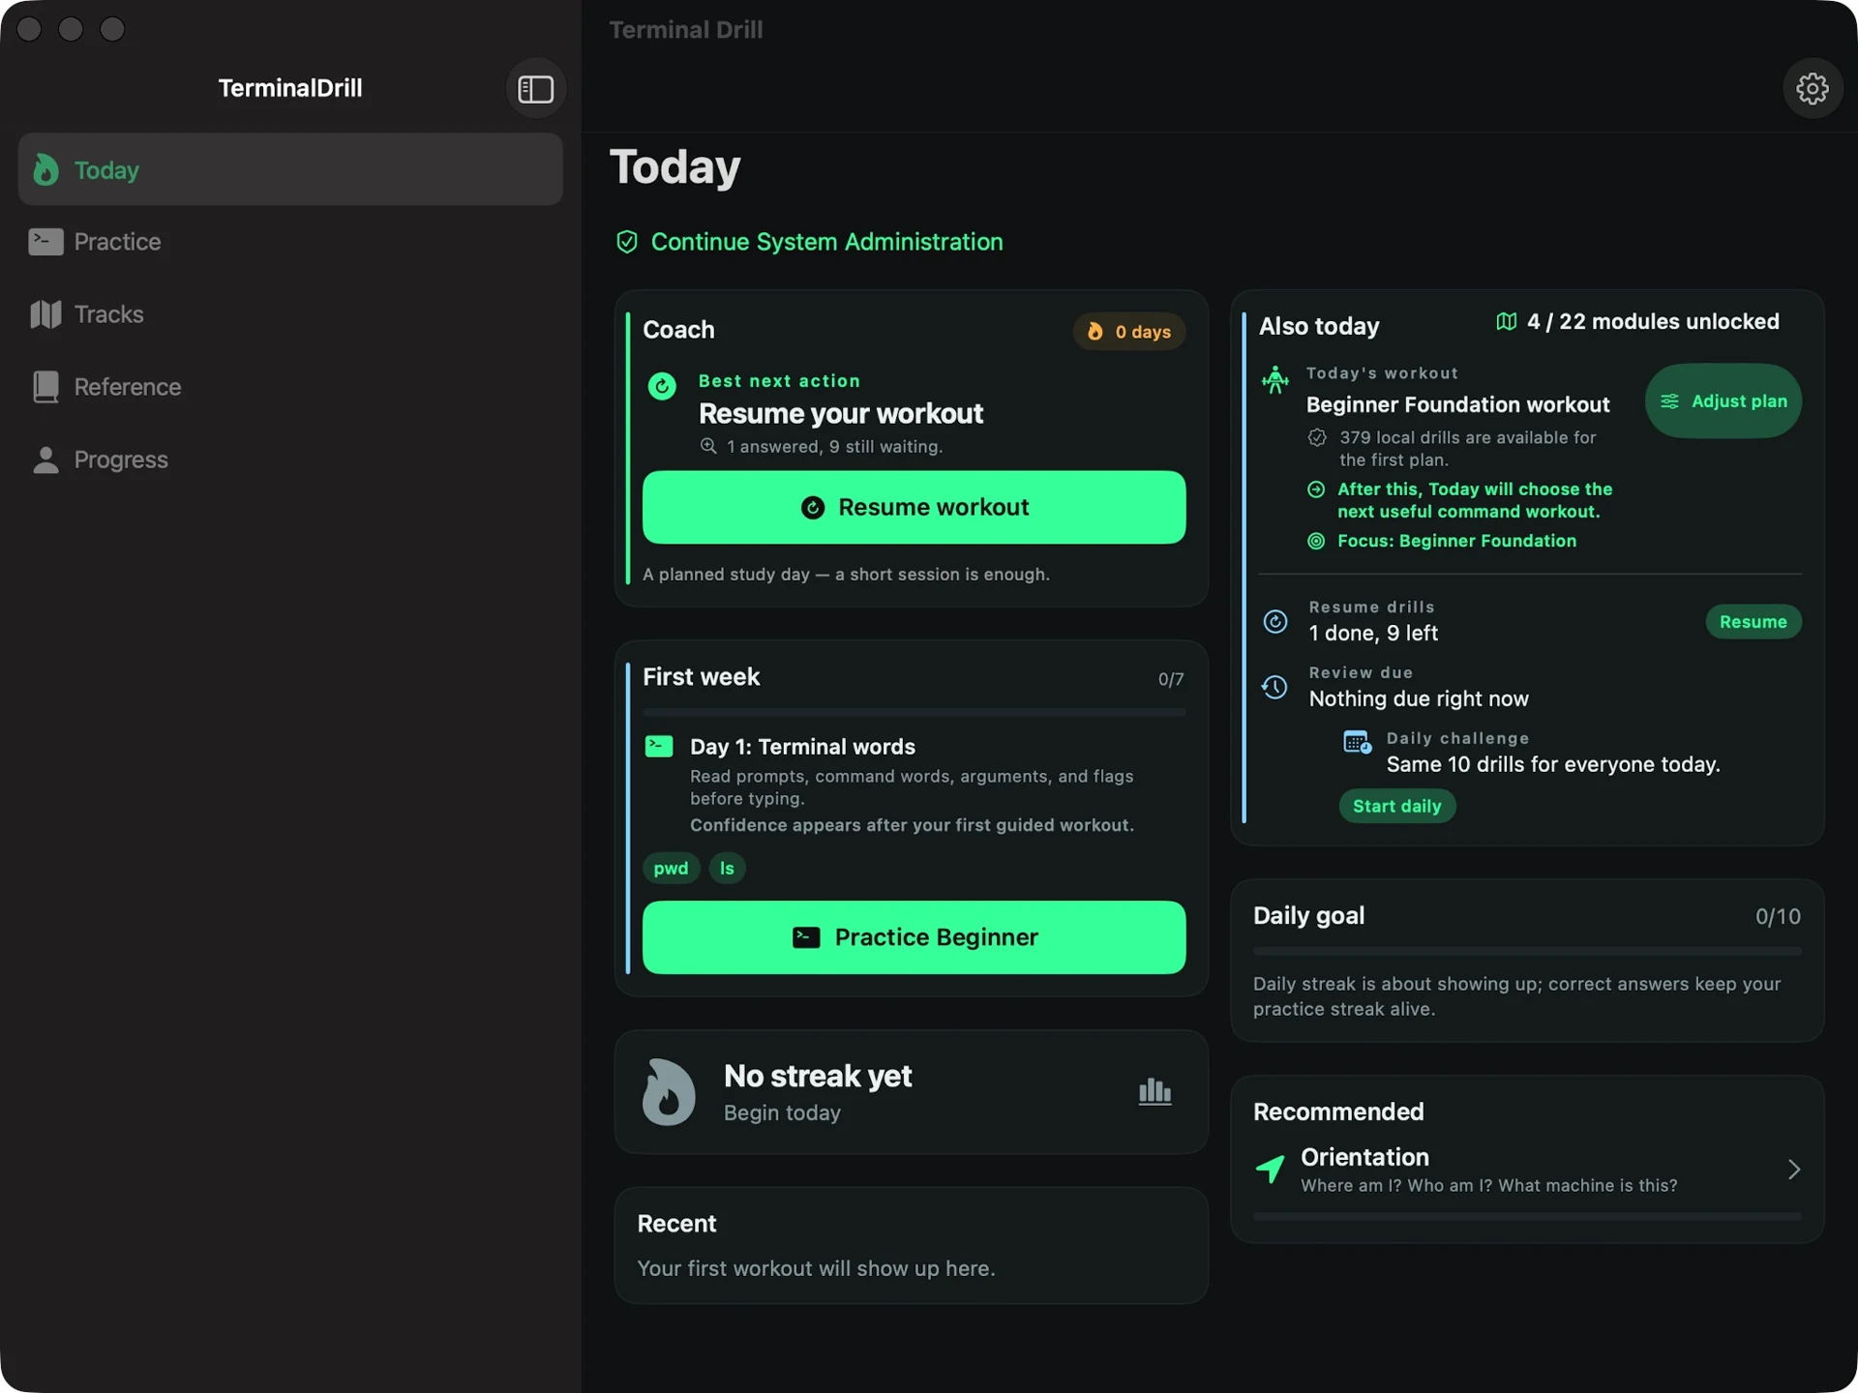Expand Orientation recommendation chevron
This screenshot has height=1393, width=1858.
point(1793,1170)
